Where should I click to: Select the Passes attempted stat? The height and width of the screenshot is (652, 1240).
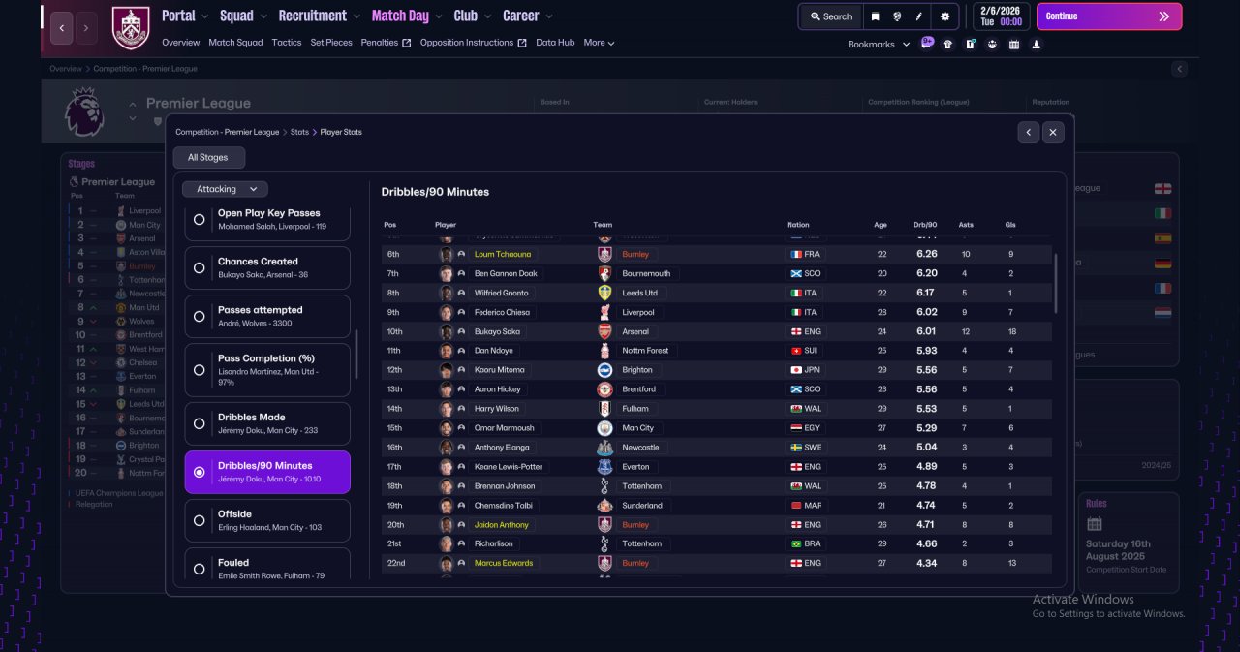click(x=267, y=316)
